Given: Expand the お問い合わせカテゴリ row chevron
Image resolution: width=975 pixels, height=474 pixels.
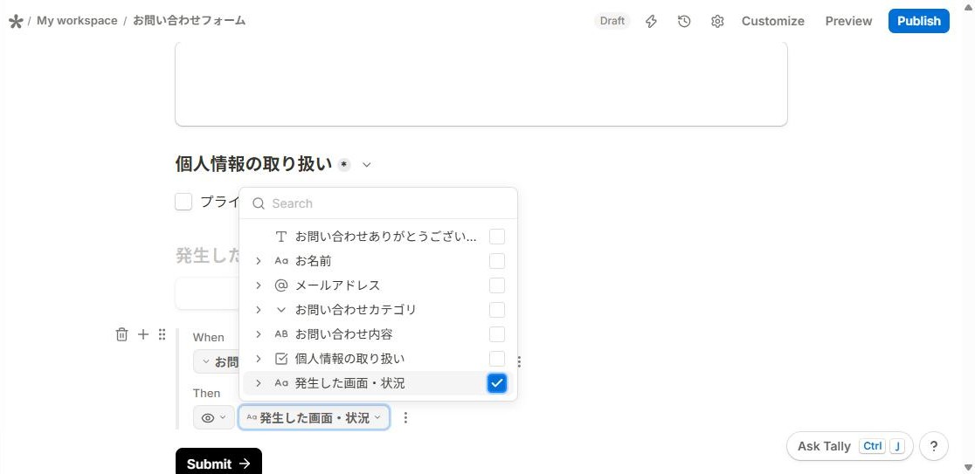Looking at the screenshot, I should click(258, 309).
